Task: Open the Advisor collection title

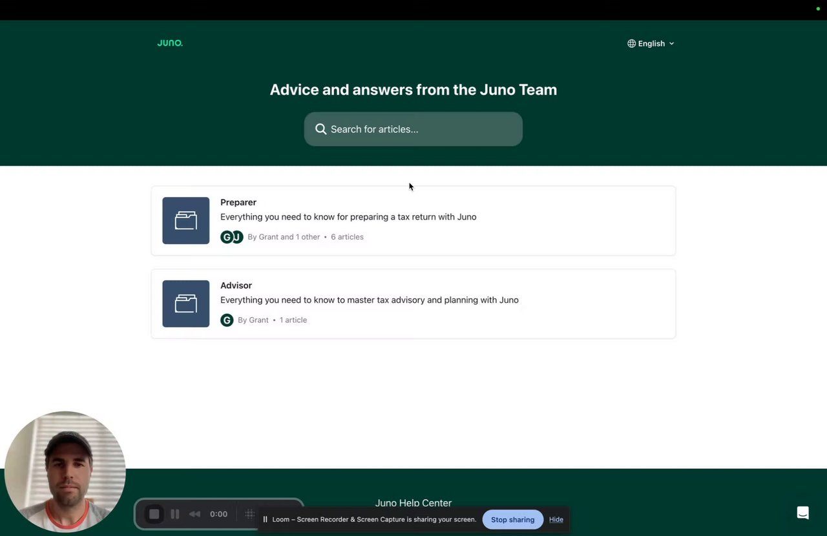Action: click(x=236, y=285)
